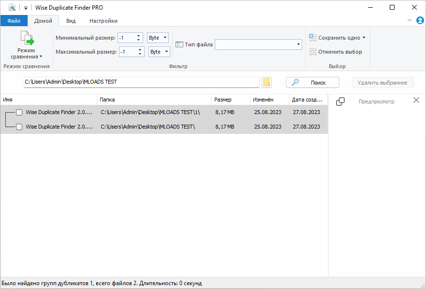Viewport: 426px width, 289px height.
Task: Open the Вид tab
Action: (x=71, y=21)
